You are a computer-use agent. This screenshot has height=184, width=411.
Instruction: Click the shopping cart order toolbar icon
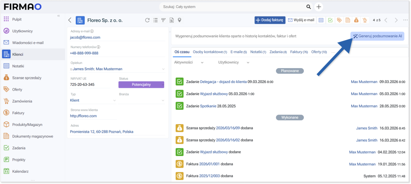pos(365,20)
